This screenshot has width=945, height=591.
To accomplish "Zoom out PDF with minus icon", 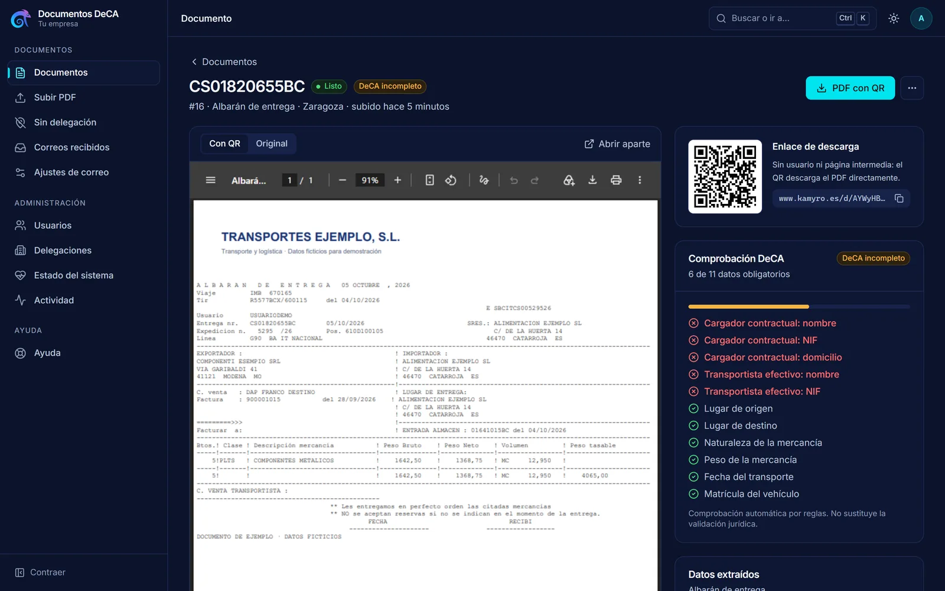I will 343,180.
